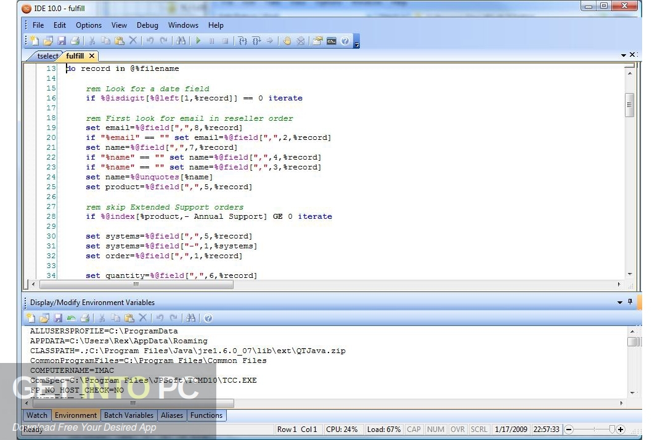Find in environment panel with binoculars
Screen dimensions: 660x440
tap(190, 318)
